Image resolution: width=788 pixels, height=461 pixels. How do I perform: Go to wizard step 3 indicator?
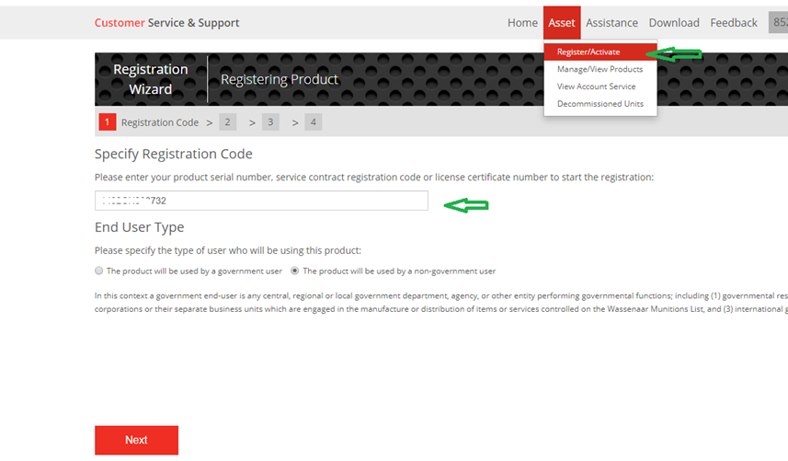tap(270, 122)
